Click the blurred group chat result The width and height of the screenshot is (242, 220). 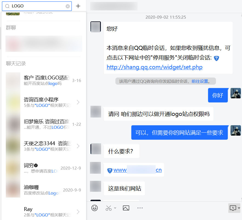(44, 44)
